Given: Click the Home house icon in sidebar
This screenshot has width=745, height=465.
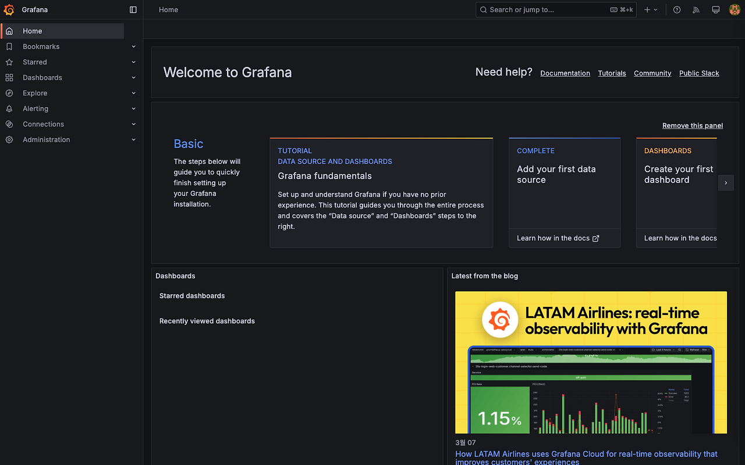Looking at the screenshot, I should 9,31.
